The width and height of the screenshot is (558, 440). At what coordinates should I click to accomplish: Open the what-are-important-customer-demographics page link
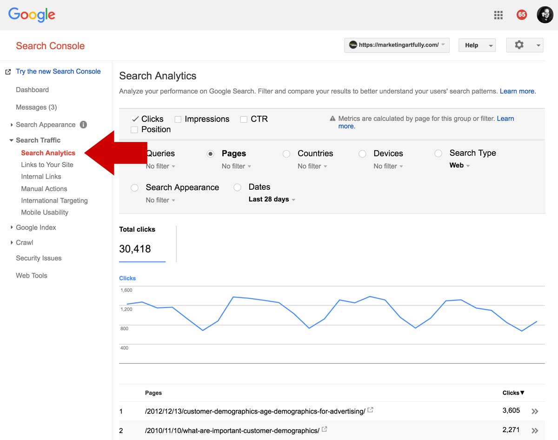(x=232, y=431)
